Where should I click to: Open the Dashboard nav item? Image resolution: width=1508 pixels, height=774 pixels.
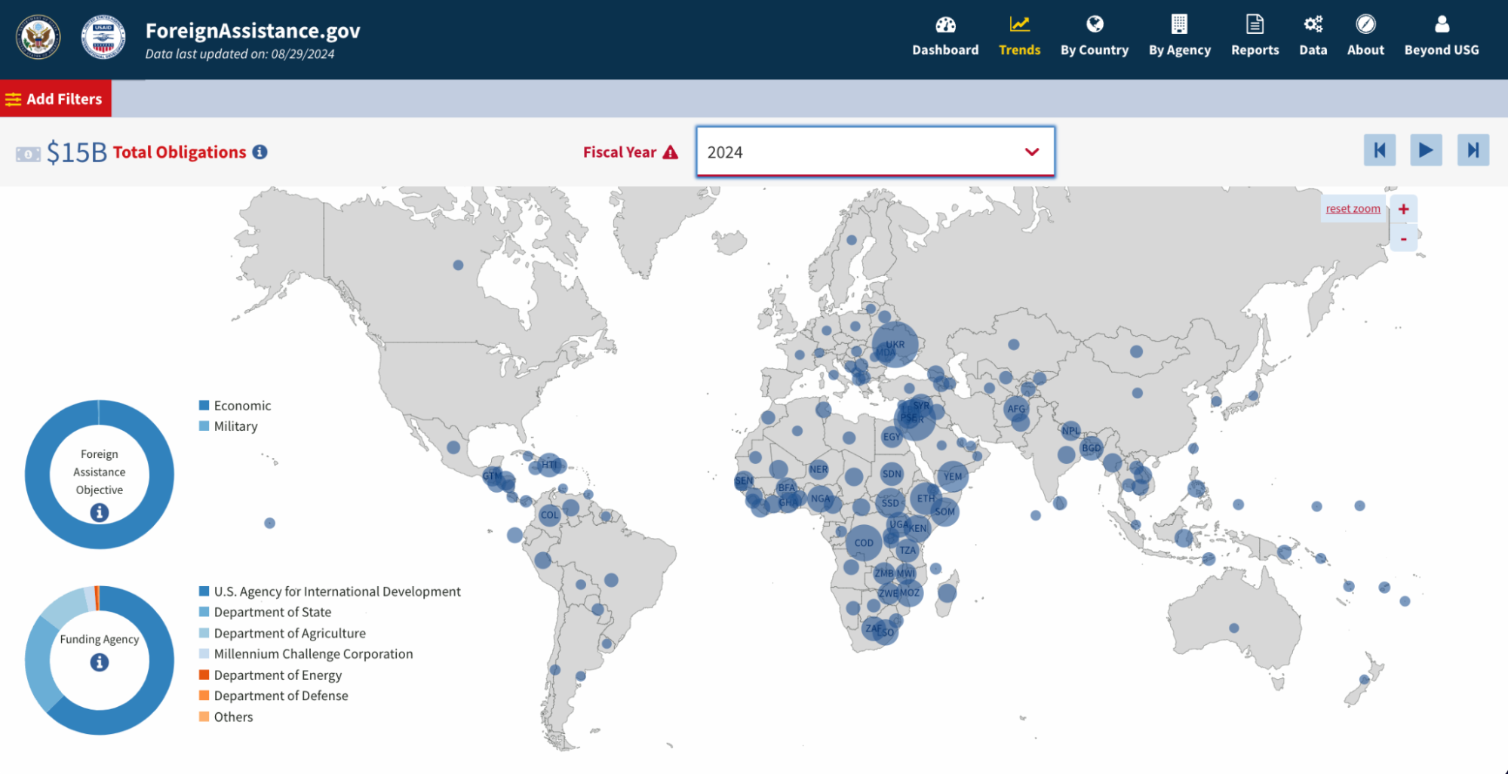(945, 36)
